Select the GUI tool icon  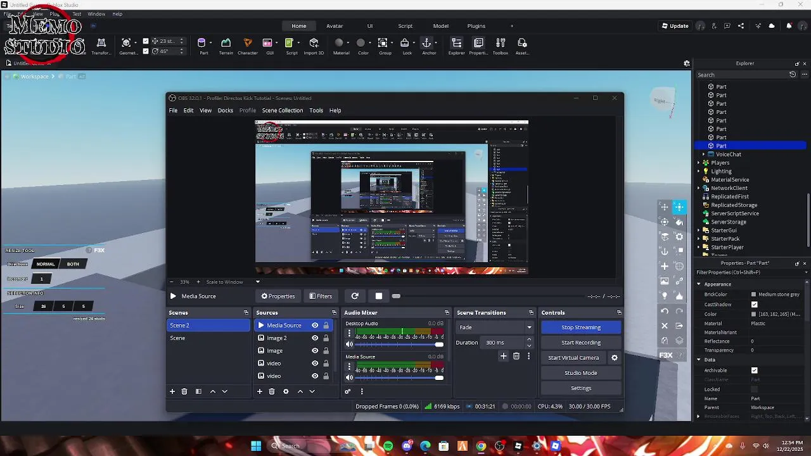(269, 46)
